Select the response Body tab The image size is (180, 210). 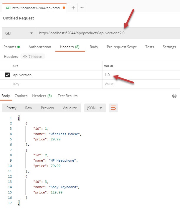[x=6, y=96]
